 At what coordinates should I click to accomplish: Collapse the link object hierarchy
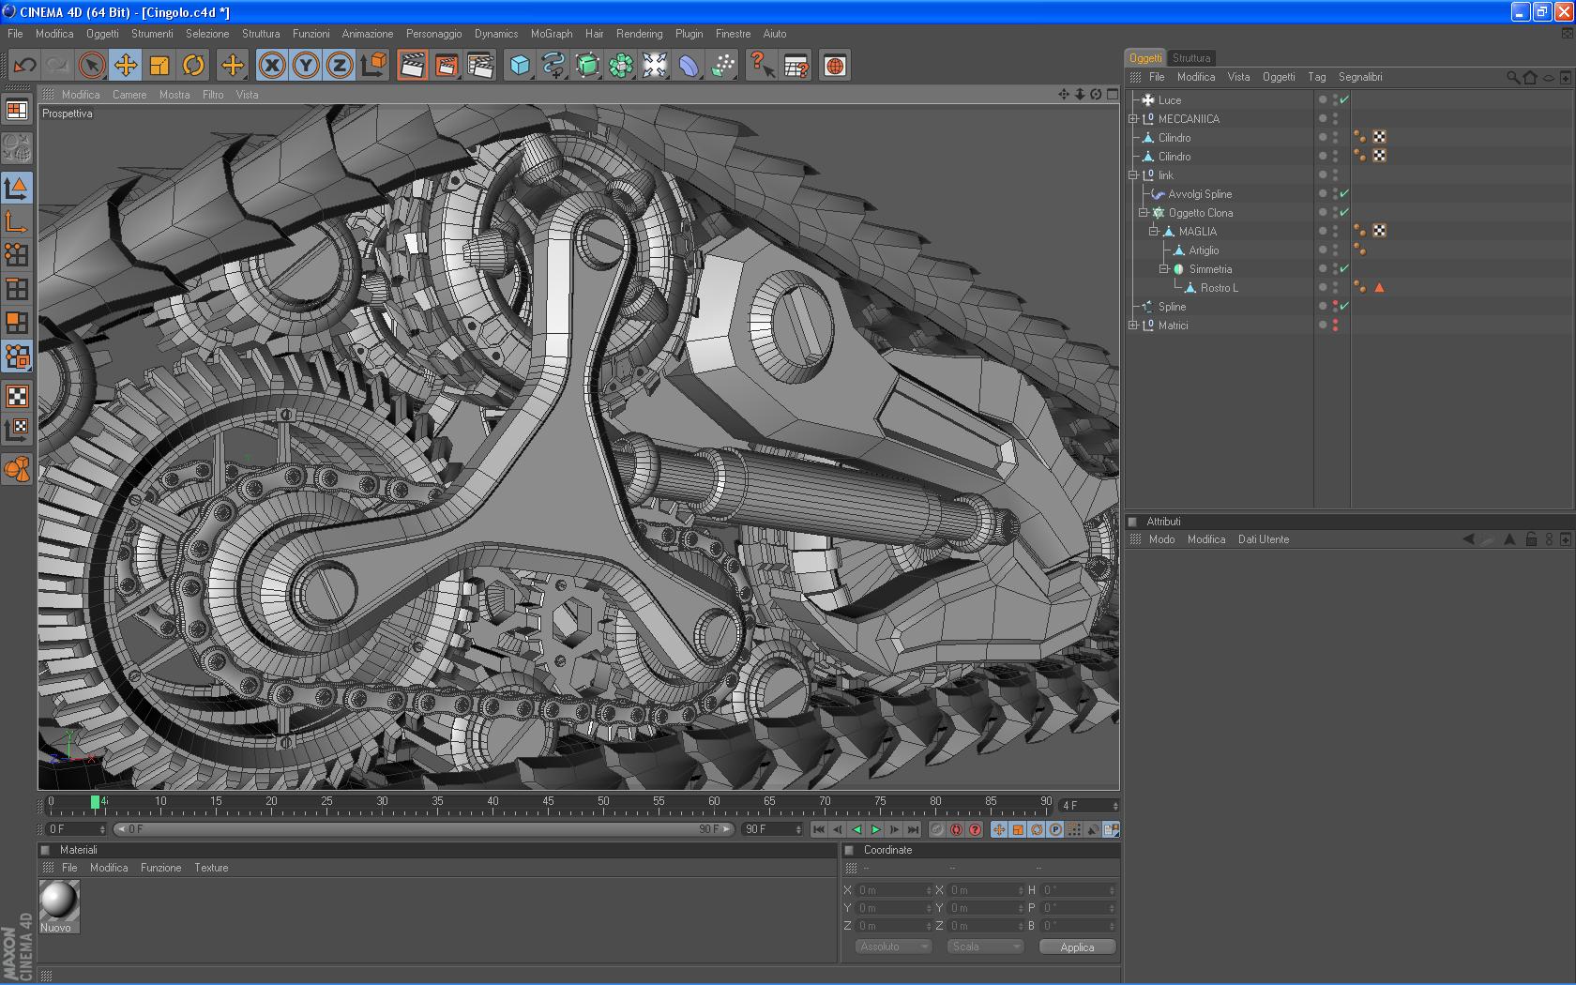click(1133, 175)
